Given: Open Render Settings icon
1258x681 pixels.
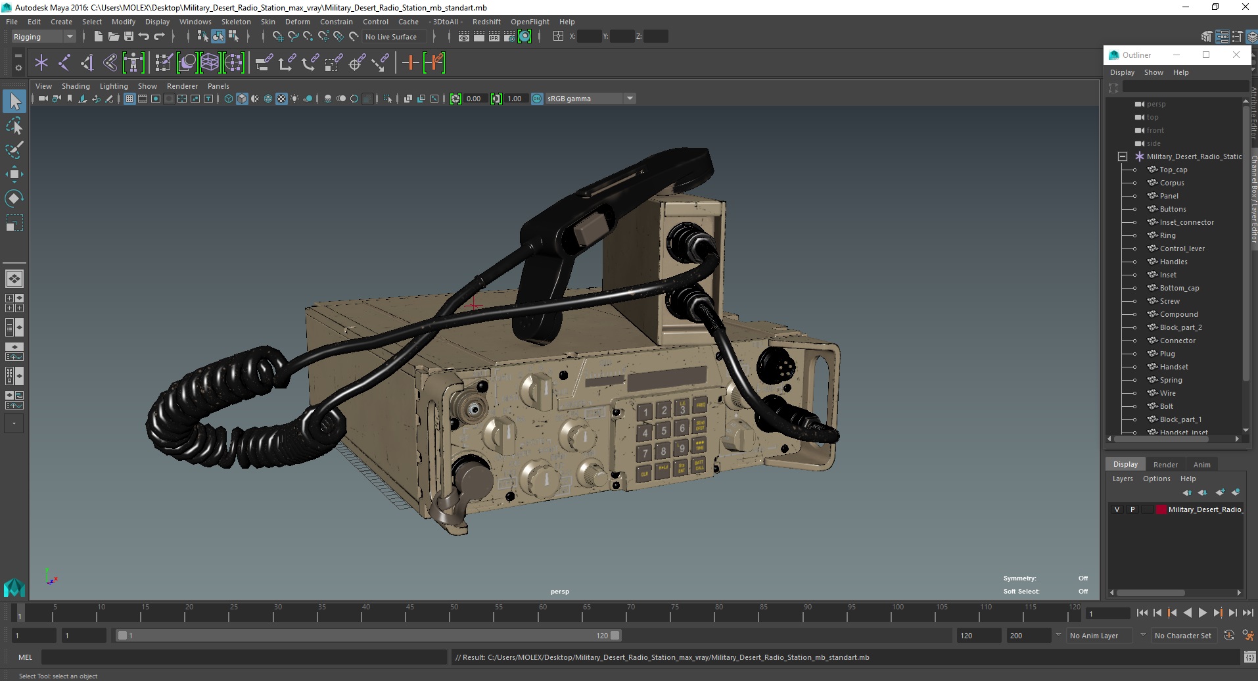Looking at the screenshot, I should coord(509,37).
